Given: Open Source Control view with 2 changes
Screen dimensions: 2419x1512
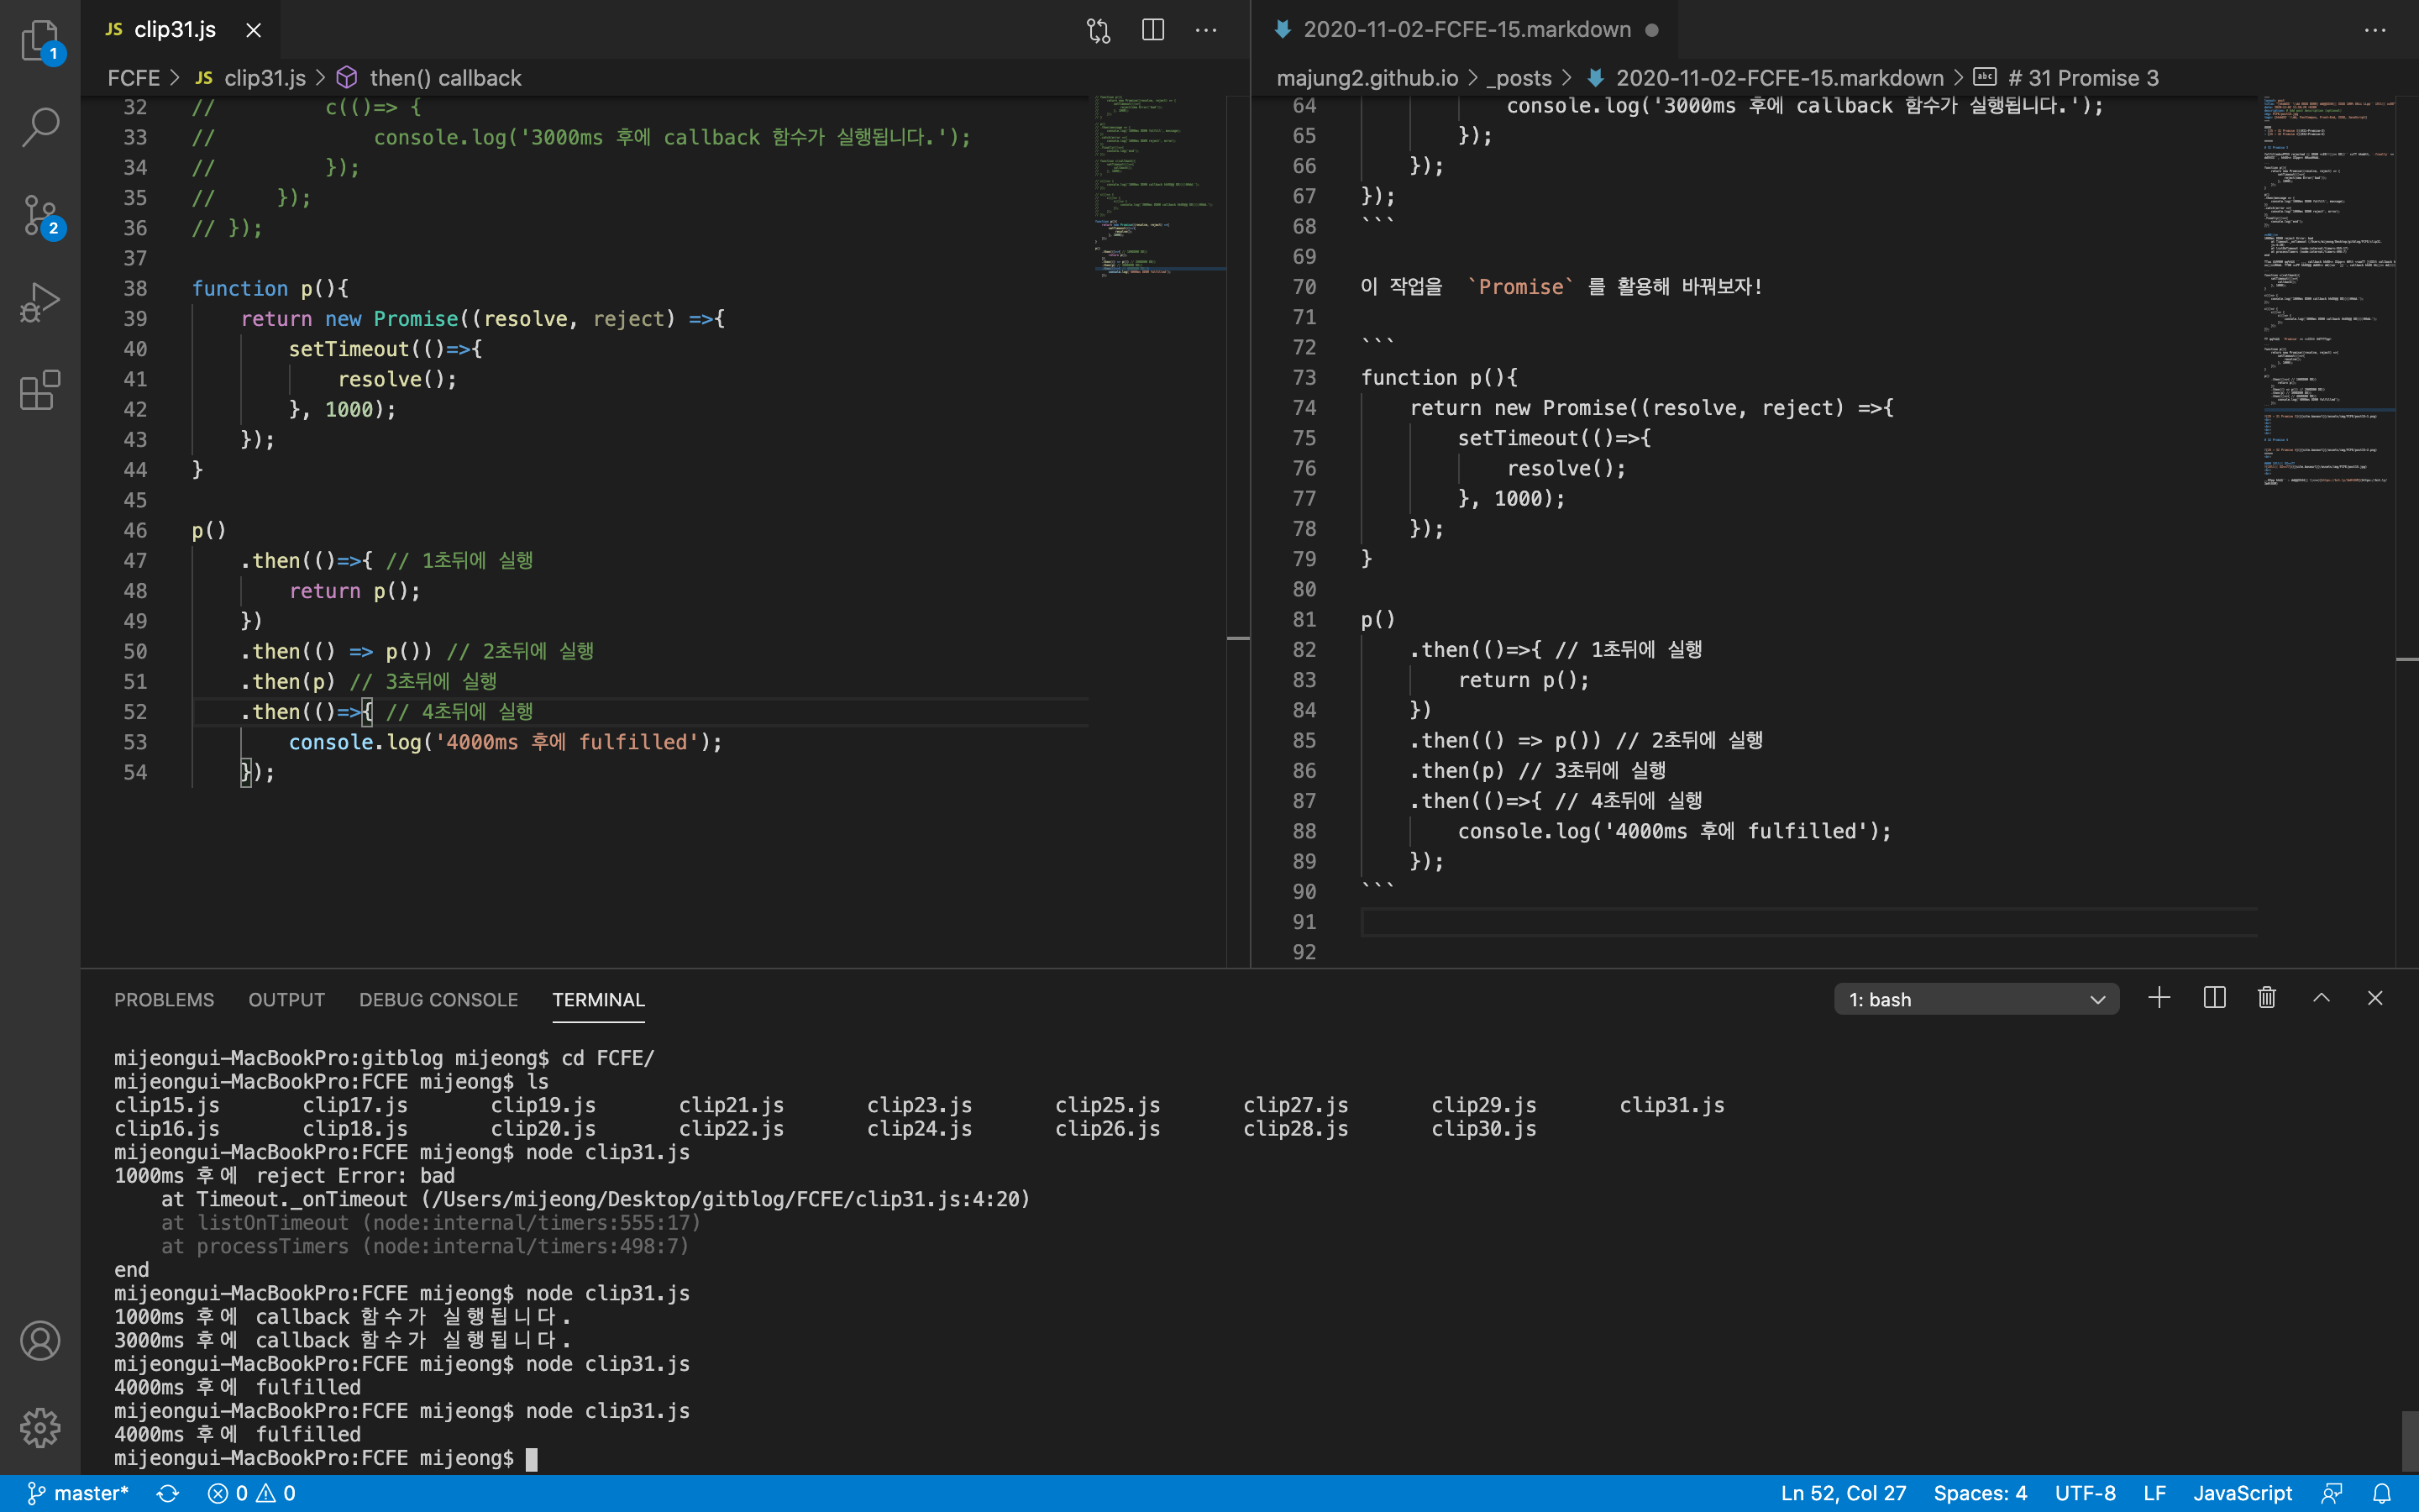Looking at the screenshot, I should tap(40, 214).
